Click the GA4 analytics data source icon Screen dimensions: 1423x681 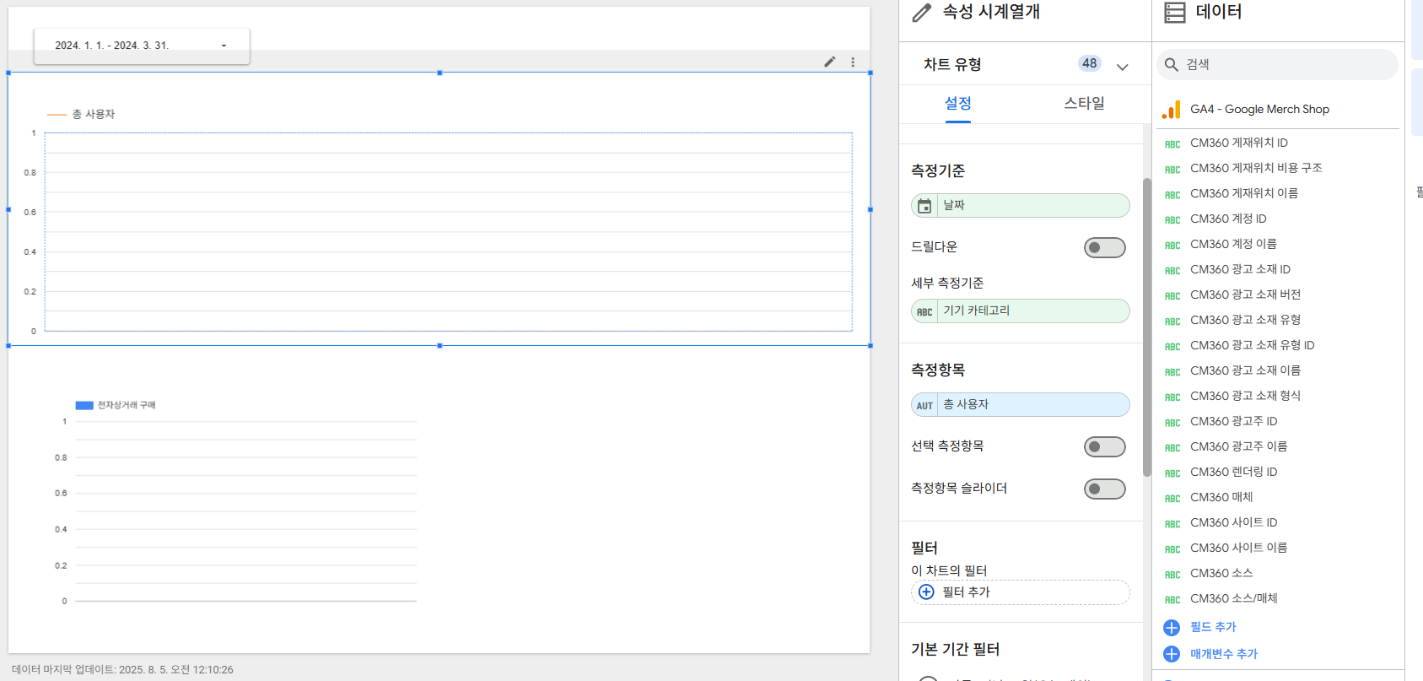[x=1172, y=110]
